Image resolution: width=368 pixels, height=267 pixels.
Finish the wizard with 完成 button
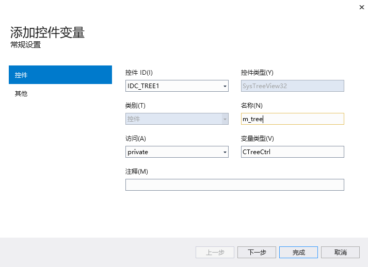point(298,253)
